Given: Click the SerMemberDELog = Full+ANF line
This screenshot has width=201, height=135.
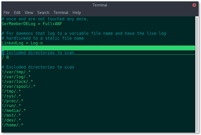Looking at the screenshot, I should 32,24.
